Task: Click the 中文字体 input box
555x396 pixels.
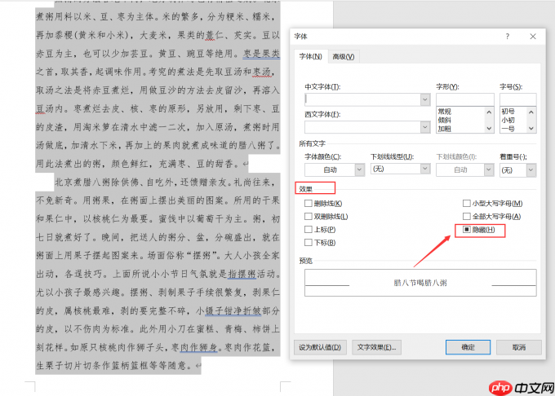Action: click(363, 99)
